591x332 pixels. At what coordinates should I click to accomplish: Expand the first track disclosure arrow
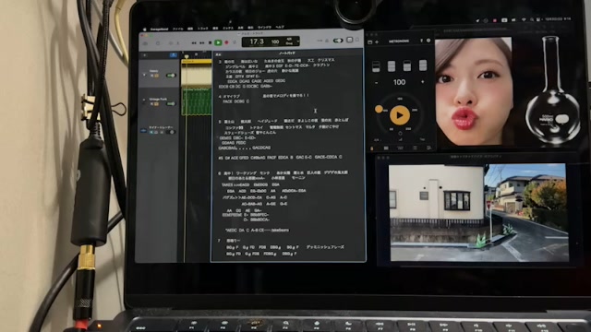(x=144, y=75)
